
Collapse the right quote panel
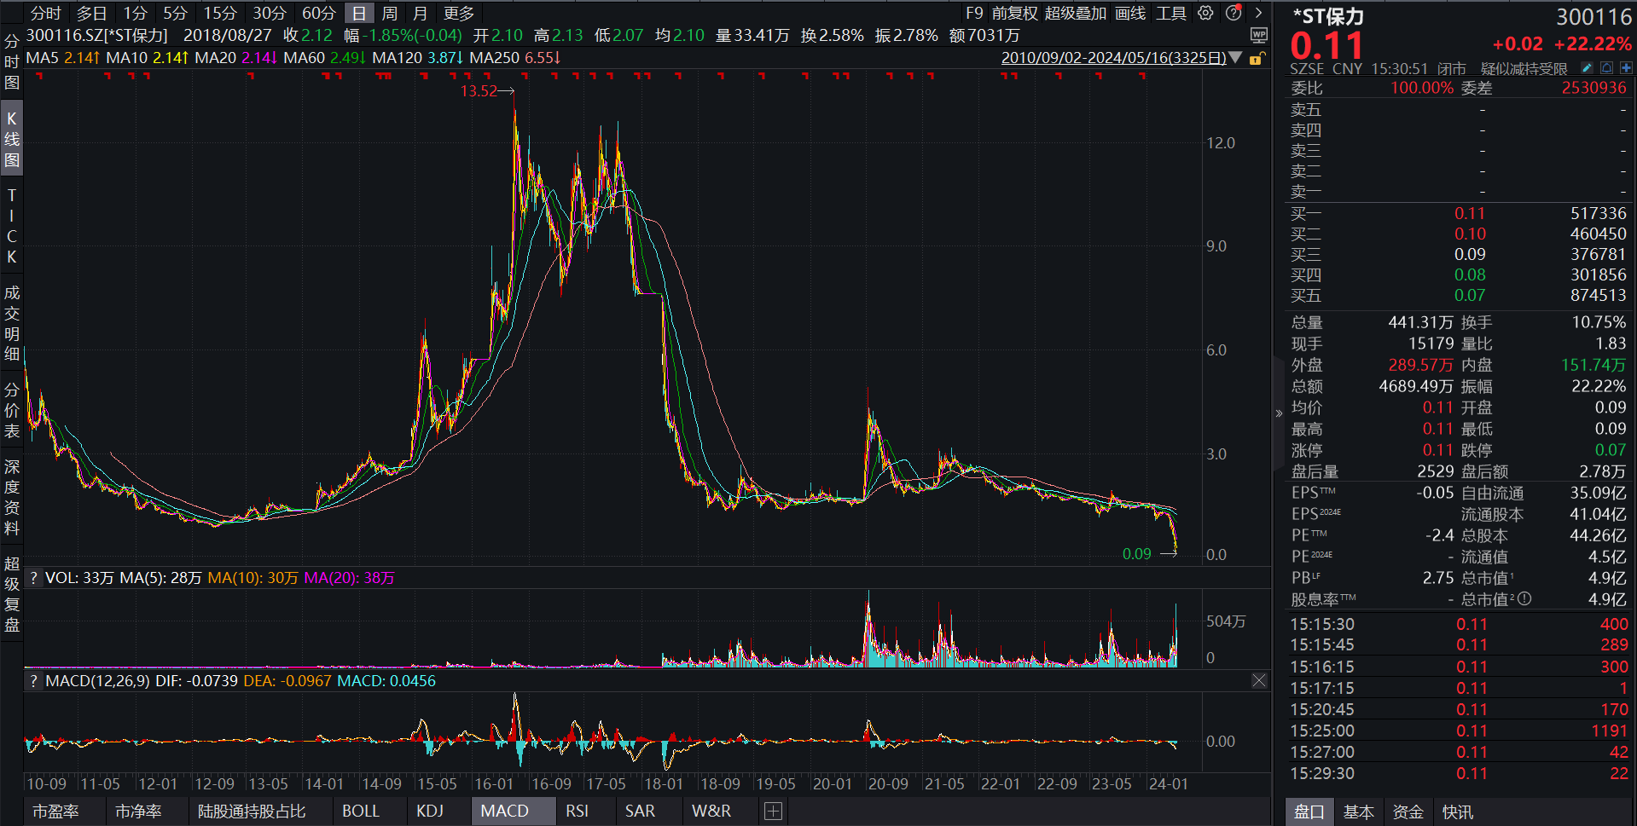1279,413
